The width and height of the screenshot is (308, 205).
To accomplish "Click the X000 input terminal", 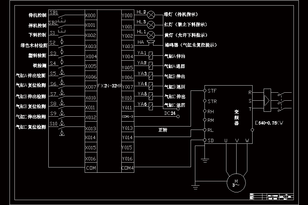I will pos(91,15).
